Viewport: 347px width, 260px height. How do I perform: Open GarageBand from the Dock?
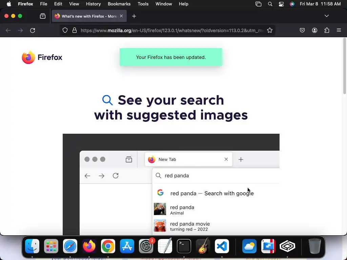tap(203, 246)
